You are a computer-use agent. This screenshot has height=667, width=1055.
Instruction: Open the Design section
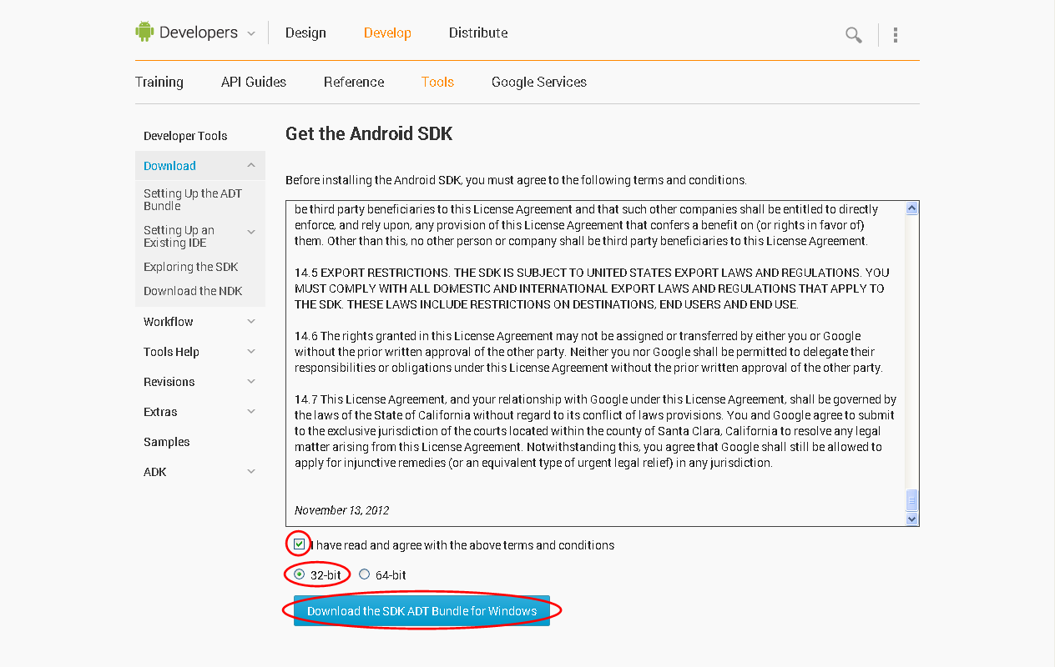(x=305, y=33)
